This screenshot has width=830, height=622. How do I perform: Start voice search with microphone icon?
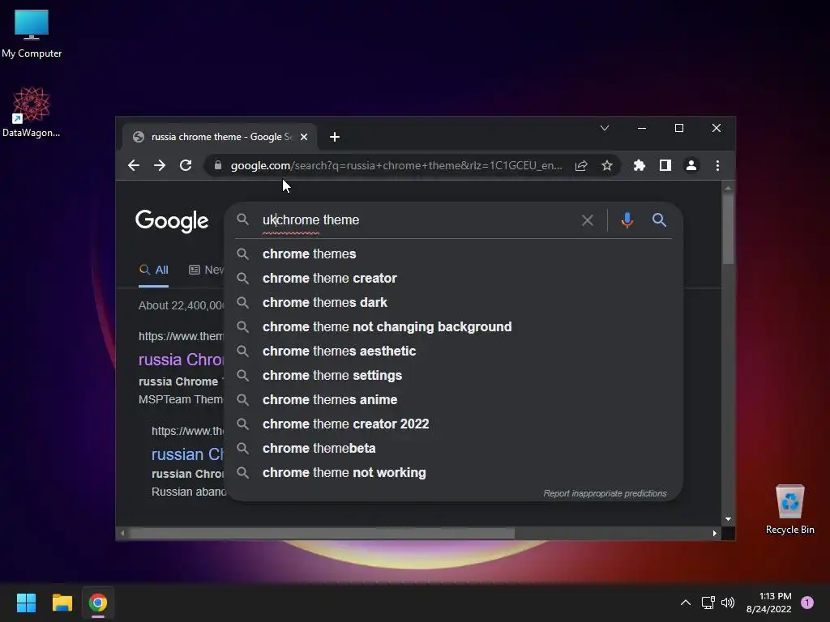click(627, 220)
